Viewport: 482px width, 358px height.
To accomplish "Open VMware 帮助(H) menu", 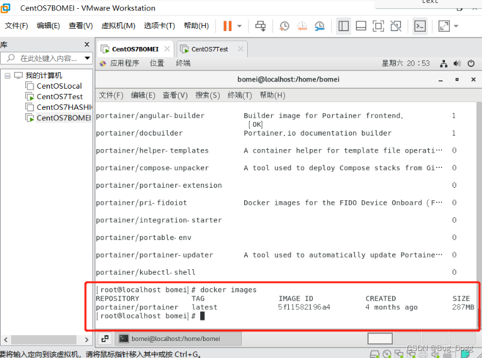I will coord(196,25).
